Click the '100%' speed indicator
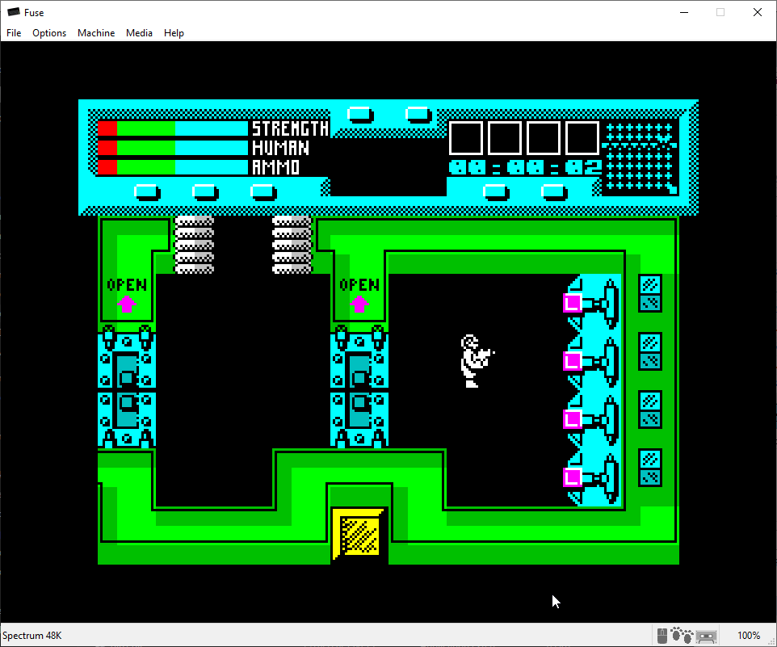The image size is (777, 647). tap(748, 635)
